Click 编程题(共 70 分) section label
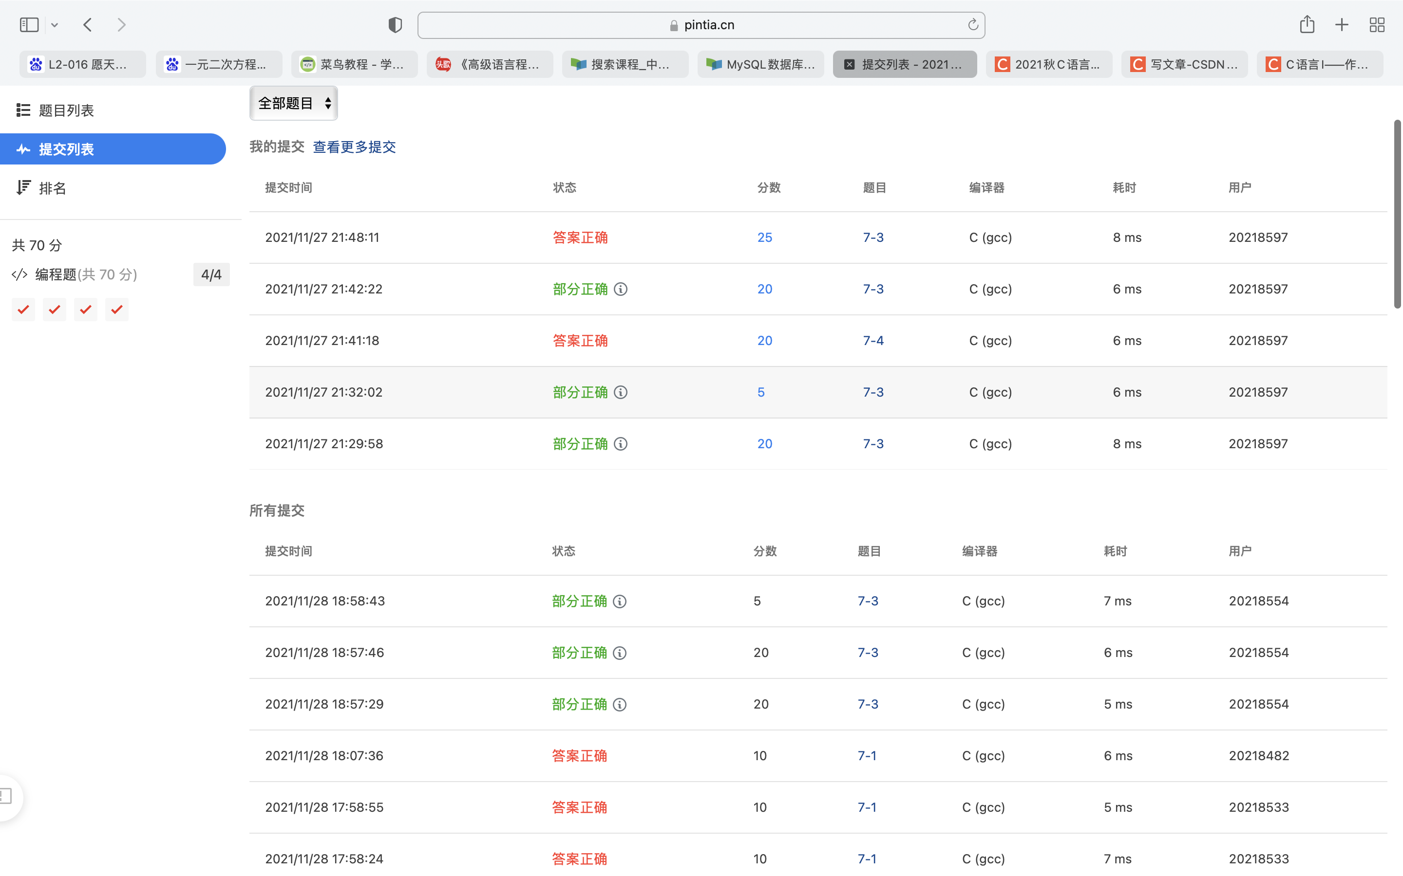The width and height of the screenshot is (1403, 876). (86, 274)
